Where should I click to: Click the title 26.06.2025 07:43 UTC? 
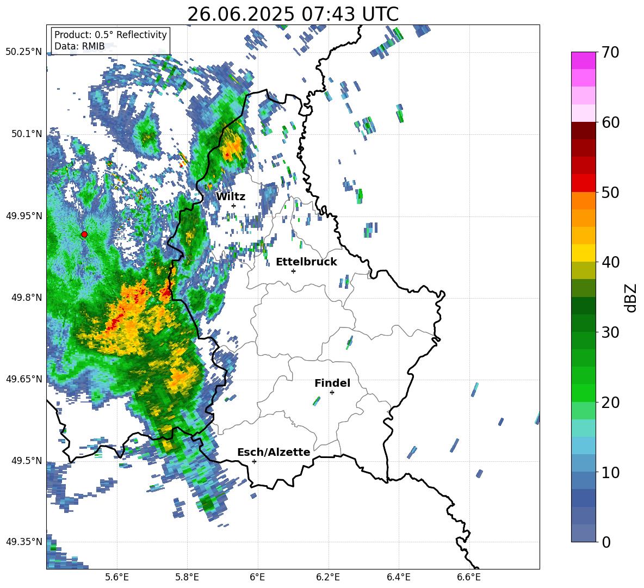(x=293, y=14)
